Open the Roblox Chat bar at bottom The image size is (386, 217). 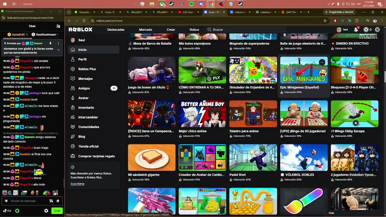(355, 213)
